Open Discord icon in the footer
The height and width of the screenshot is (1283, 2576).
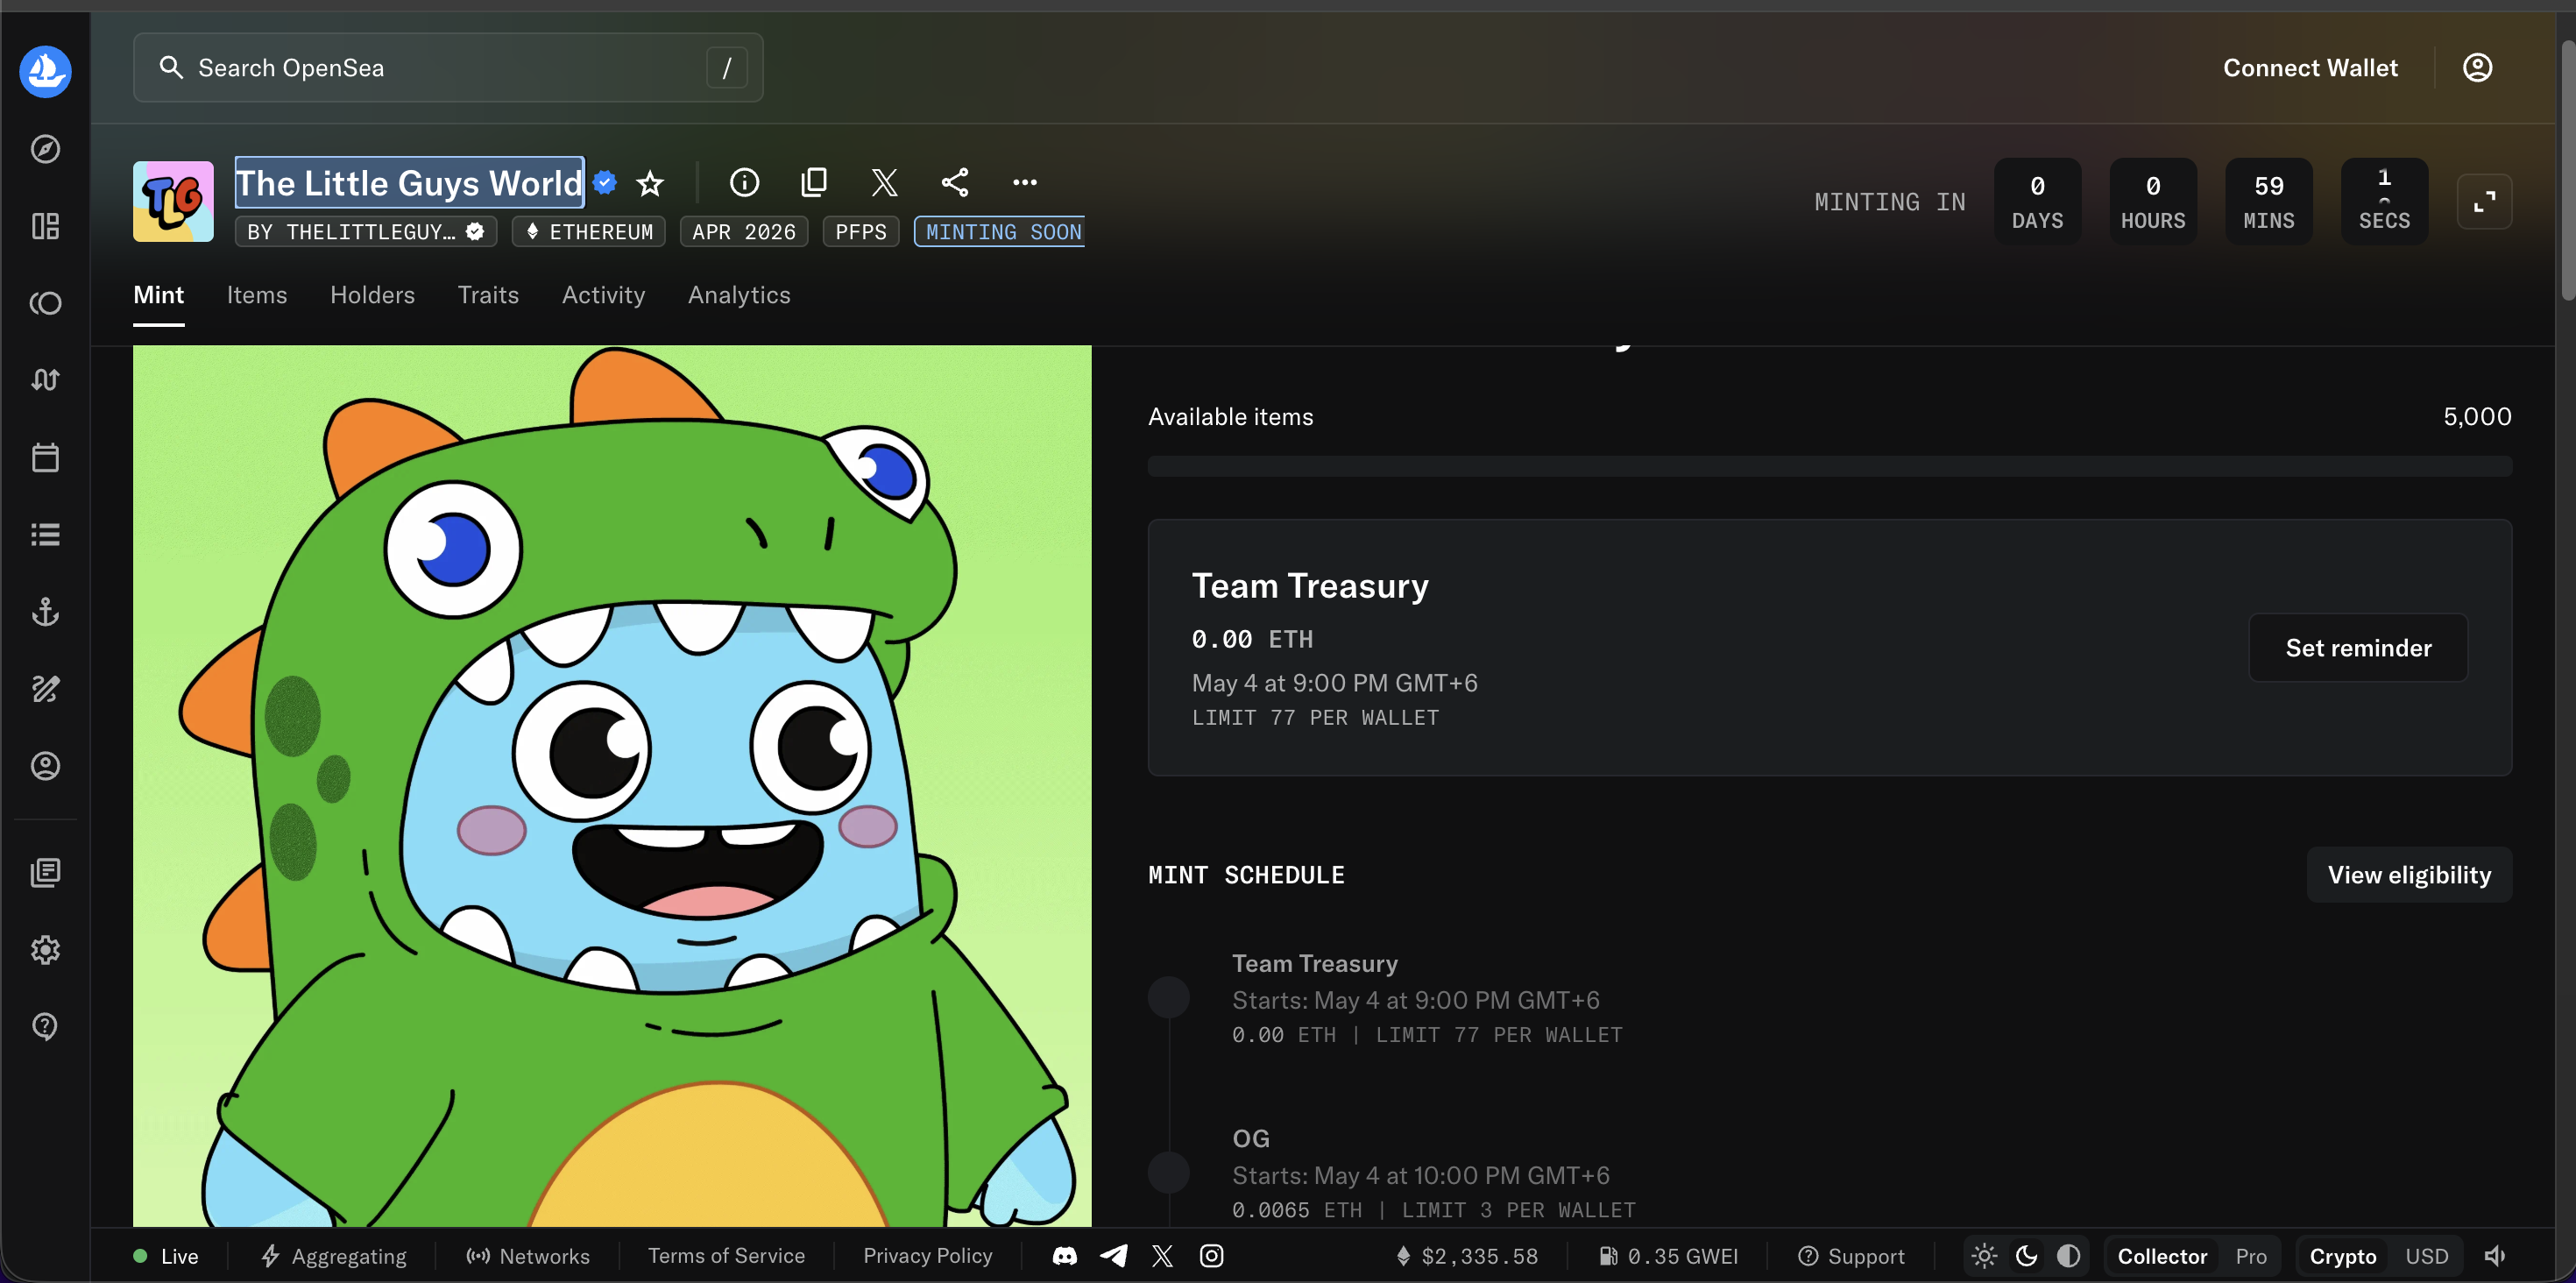[x=1064, y=1256]
